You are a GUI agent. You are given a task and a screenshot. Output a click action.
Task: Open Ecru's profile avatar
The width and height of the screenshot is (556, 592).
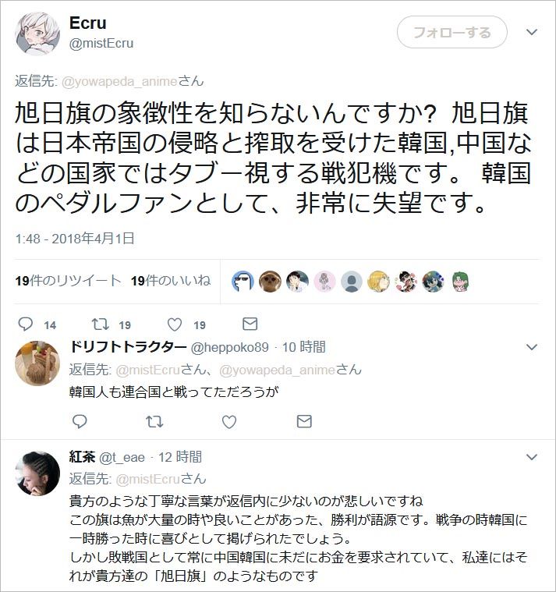click(x=37, y=34)
